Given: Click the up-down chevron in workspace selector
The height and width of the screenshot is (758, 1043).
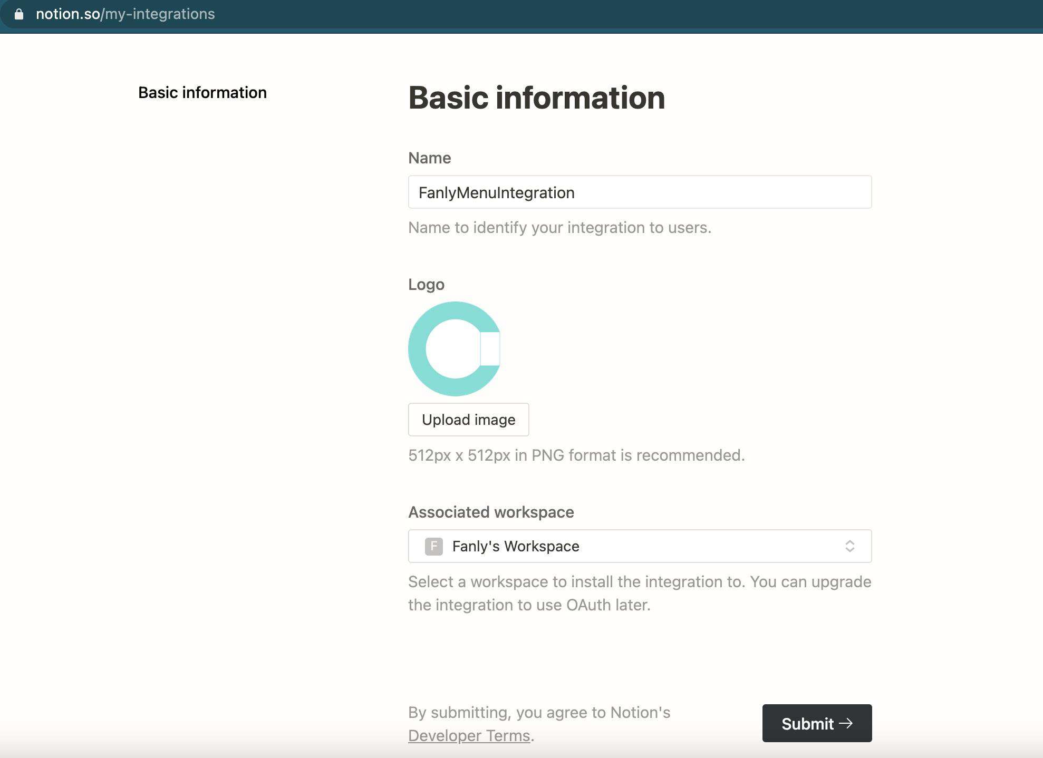Looking at the screenshot, I should click(x=849, y=546).
